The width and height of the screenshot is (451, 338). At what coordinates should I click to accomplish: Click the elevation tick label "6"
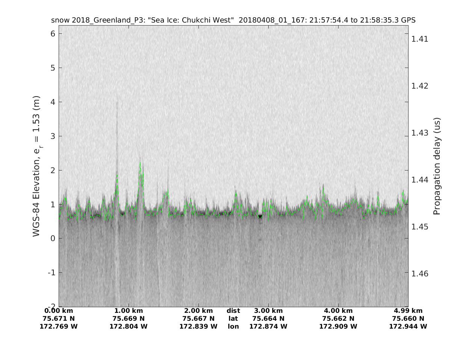(x=53, y=33)
